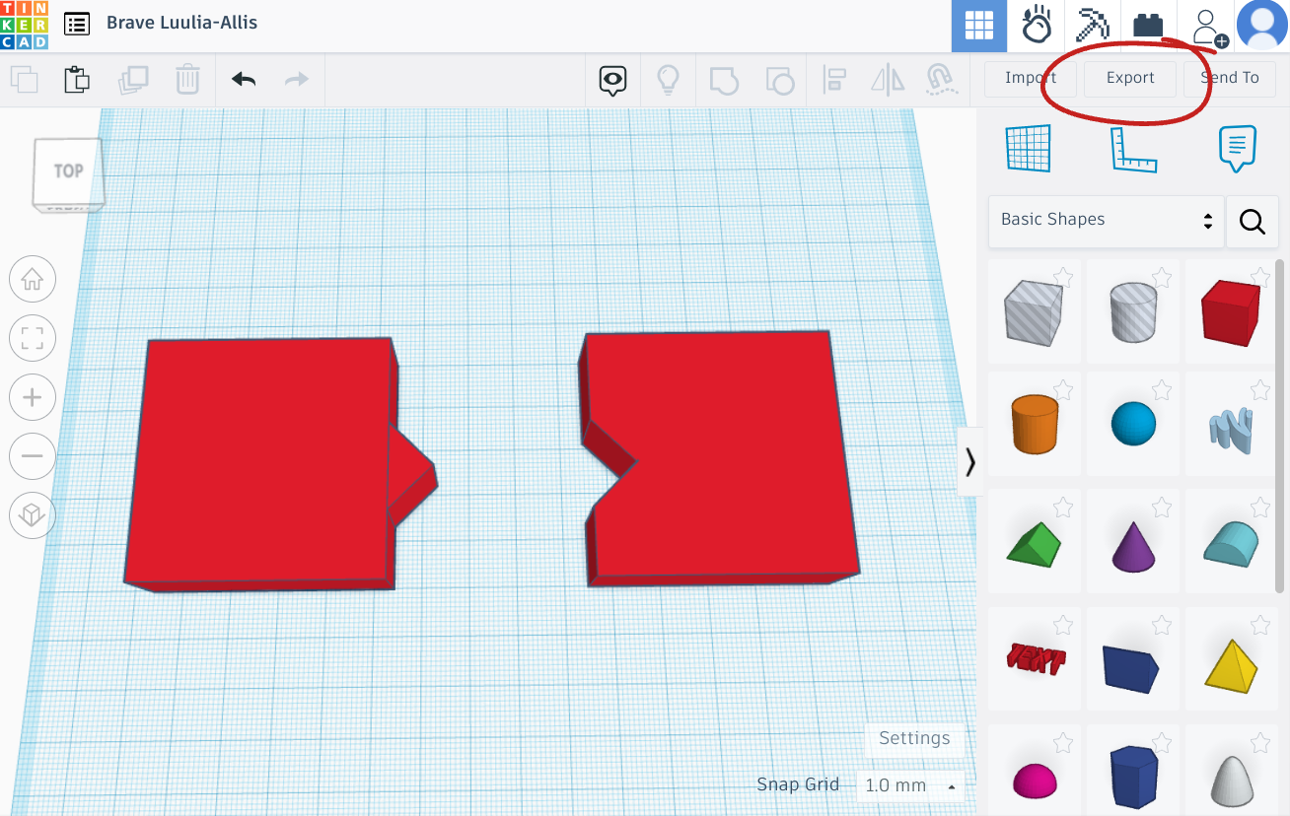Switch to Bricks mode via the brick icon
The height and width of the screenshot is (816, 1290).
click(1148, 26)
